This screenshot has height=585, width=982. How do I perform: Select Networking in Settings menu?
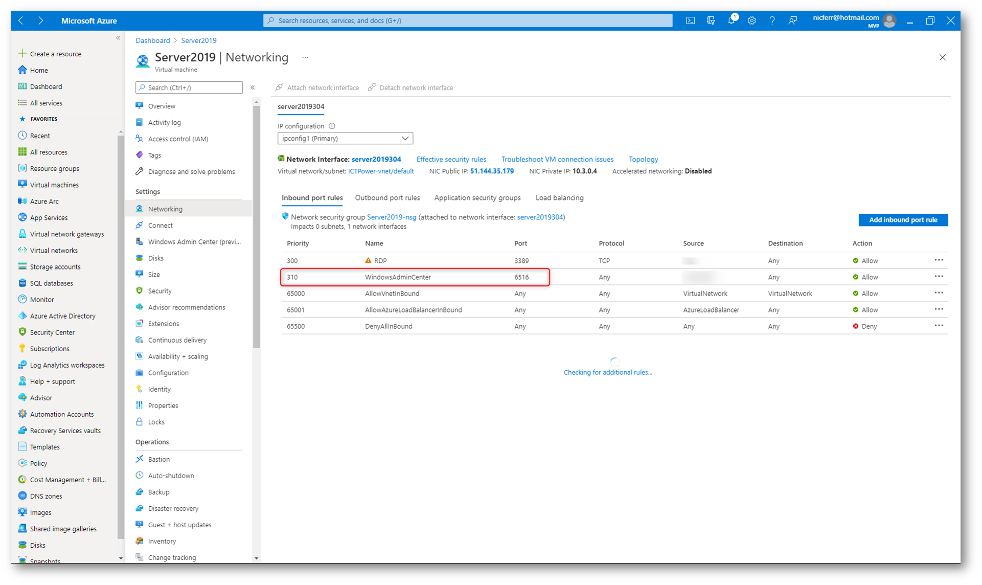(189, 209)
